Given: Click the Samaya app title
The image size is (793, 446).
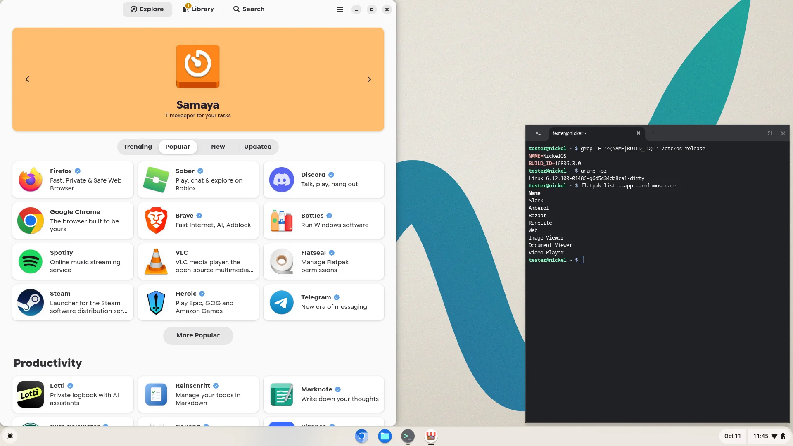Looking at the screenshot, I should pos(198,105).
